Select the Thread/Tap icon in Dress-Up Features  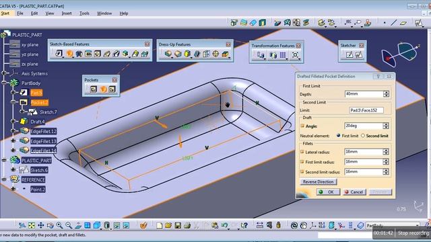pos(215,54)
